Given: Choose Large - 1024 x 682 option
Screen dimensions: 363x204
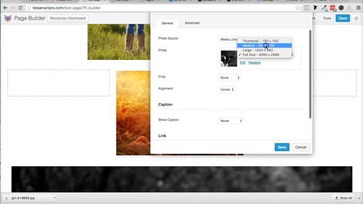Looking at the screenshot, I should pos(264,50).
